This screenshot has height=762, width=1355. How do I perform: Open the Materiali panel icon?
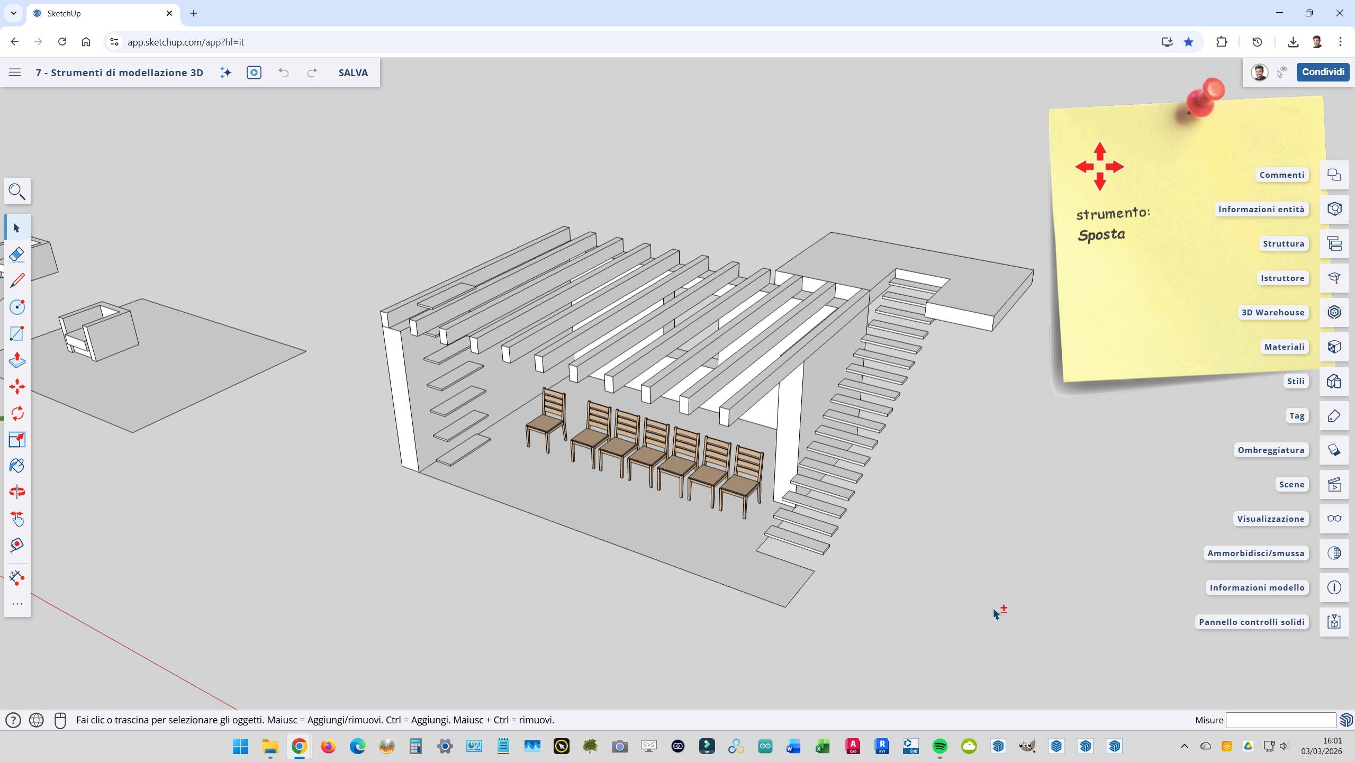click(1334, 347)
